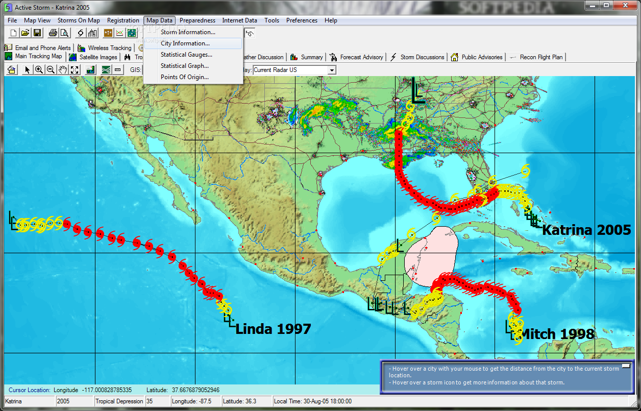Viewport: 641px width, 411px height.
Task: Click the Linda 1997 storm label on map
Action: 273,329
